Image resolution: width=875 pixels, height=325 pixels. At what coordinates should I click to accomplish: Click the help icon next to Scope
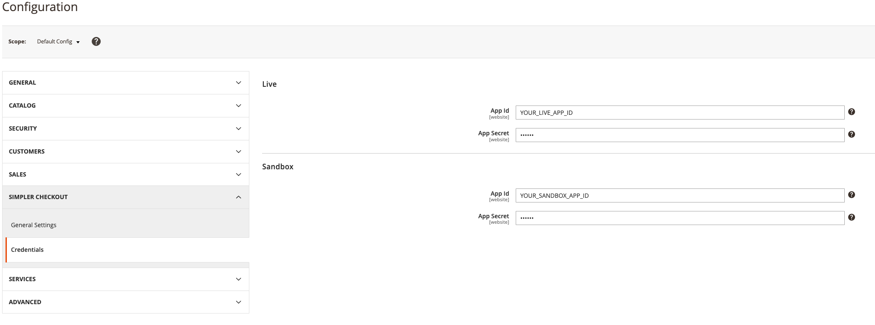coord(96,41)
